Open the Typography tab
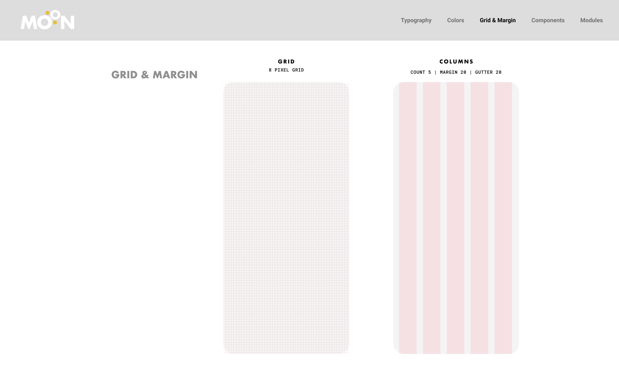 416,20
